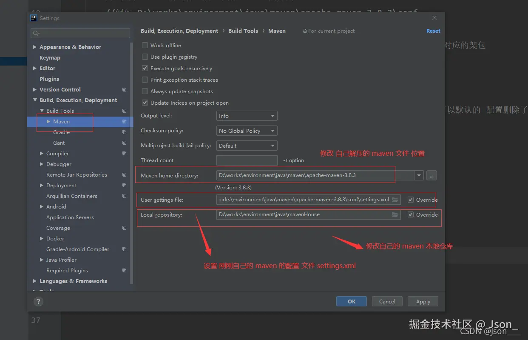Click the Thread count input field
The width and height of the screenshot is (528, 340).
point(247,160)
